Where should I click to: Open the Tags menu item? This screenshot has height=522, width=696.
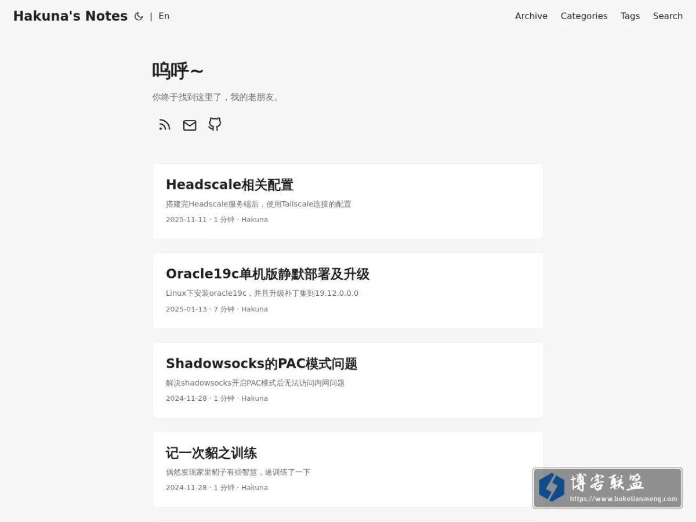[x=630, y=16]
